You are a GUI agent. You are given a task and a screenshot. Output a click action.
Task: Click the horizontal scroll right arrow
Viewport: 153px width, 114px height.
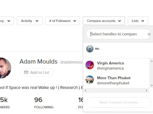(x=147, y=91)
